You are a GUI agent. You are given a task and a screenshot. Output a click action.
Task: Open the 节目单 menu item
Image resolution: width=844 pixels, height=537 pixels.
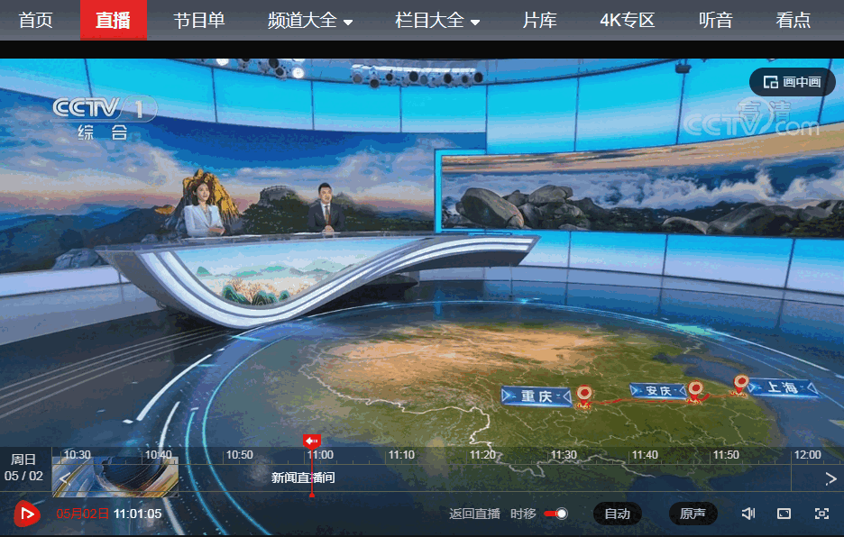point(198,20)
